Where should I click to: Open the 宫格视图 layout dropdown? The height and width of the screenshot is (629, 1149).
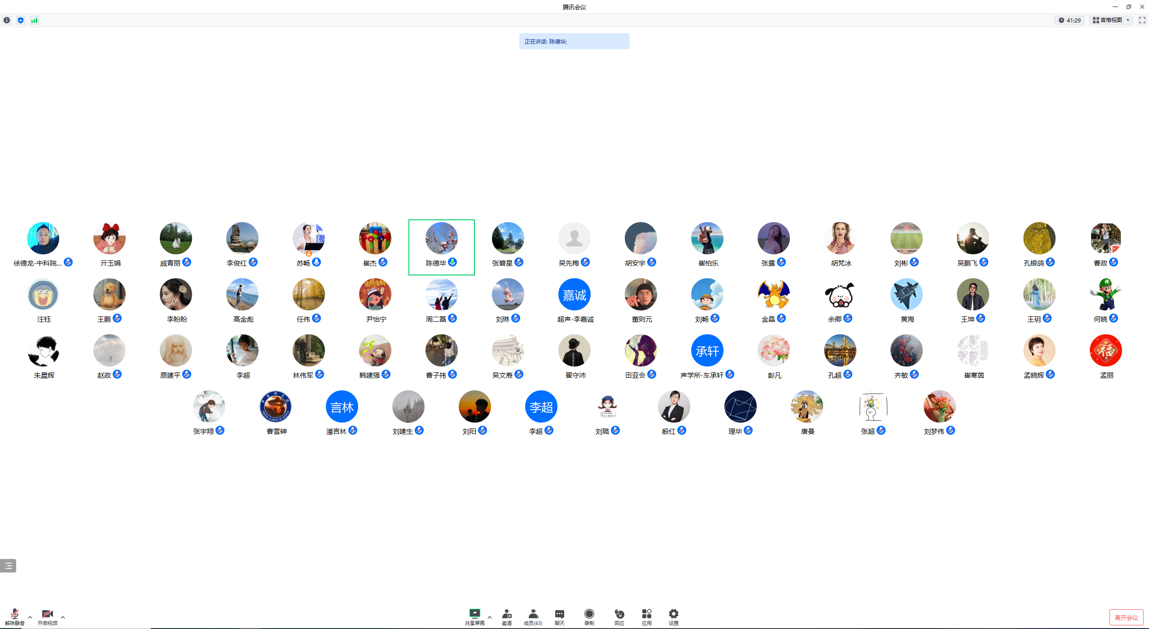[1111, 20]
